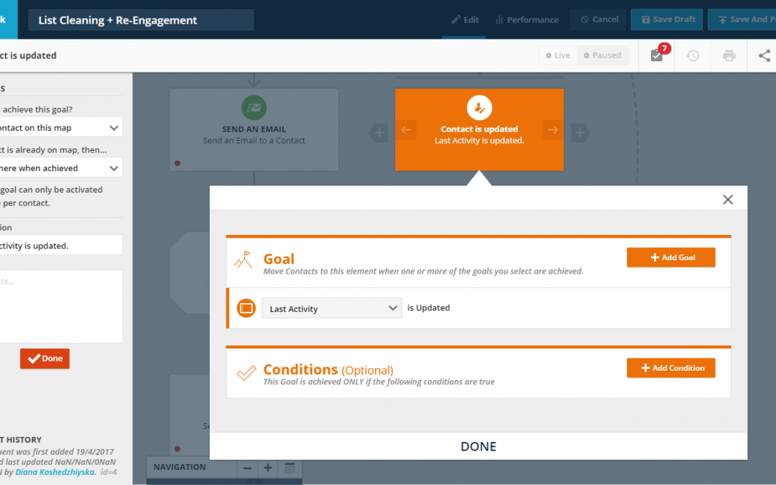Open the Last Activity goal dropdown
The height and width of the screenshot is (485, 776).
(x=331, y=308)
